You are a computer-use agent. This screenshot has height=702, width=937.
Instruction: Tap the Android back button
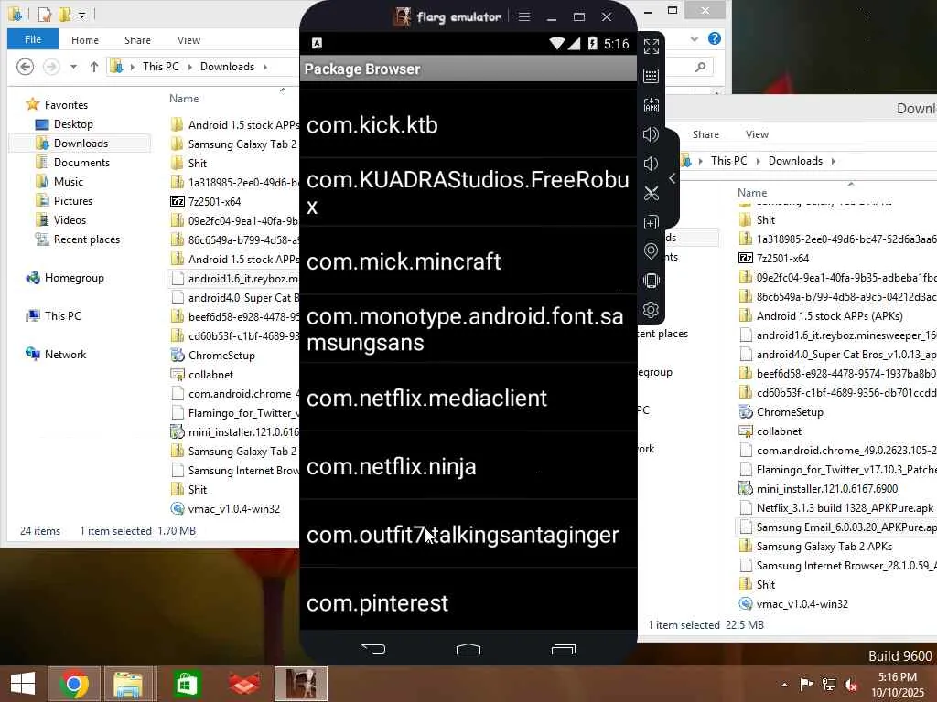point(373,649)
